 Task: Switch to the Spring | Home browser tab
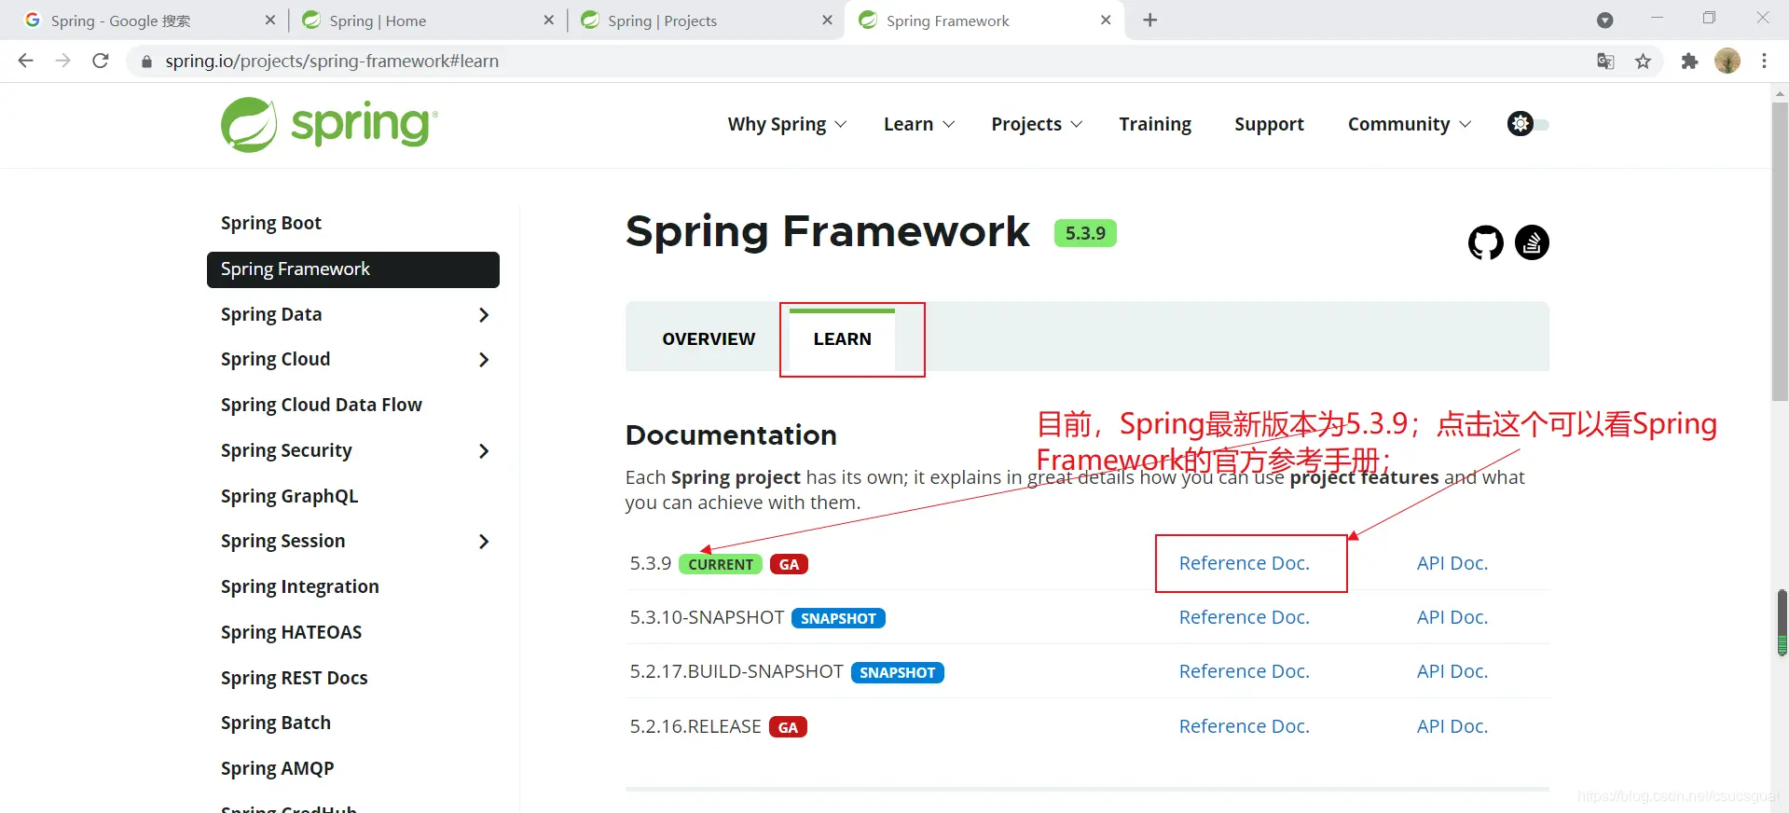click(x=427, y=21)
